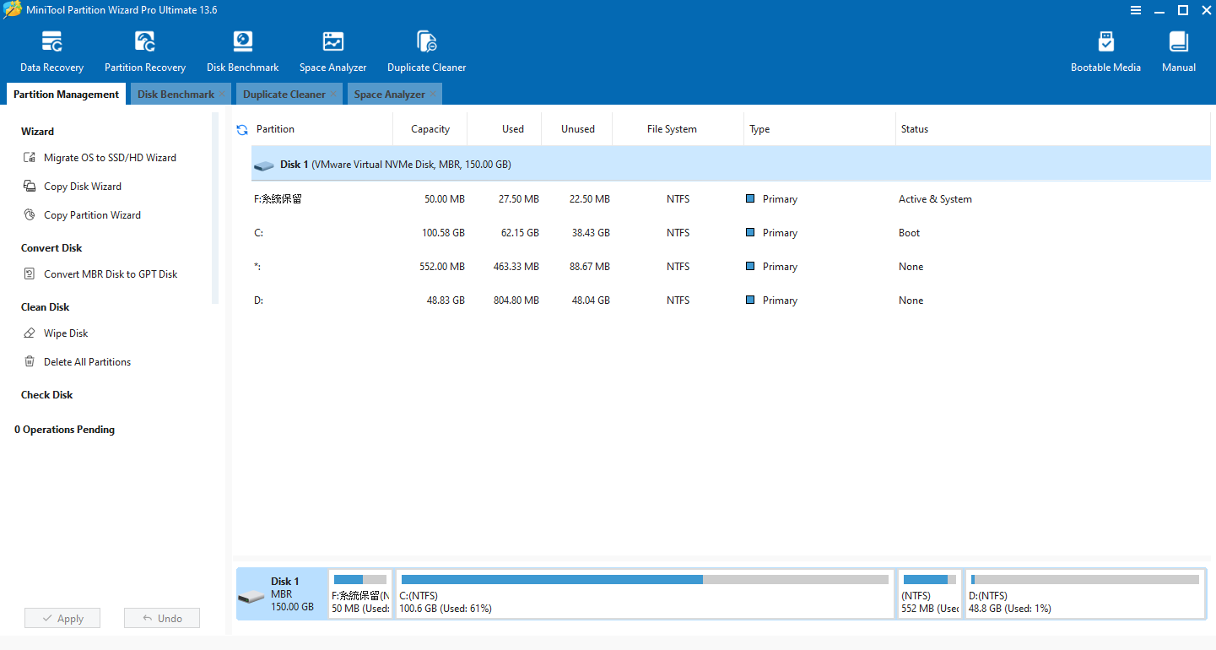Open the hamburger menu in title bar
The width and height of the screenshot is (1216, 650).
coord(1136,10)
